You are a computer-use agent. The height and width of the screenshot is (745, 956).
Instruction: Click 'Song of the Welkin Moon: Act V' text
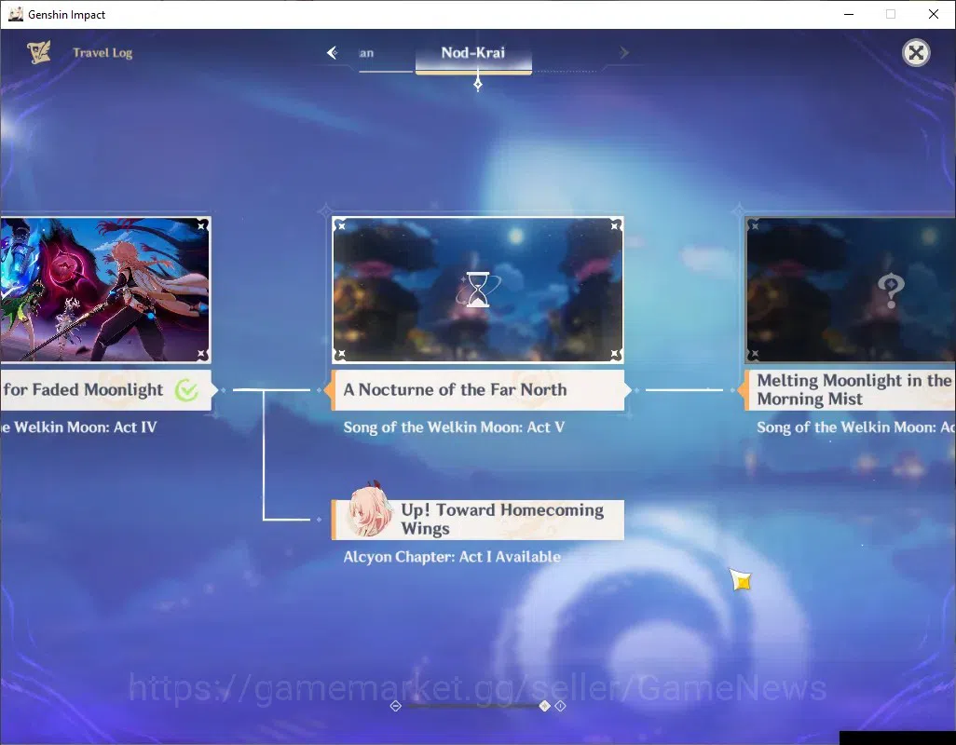454,427
